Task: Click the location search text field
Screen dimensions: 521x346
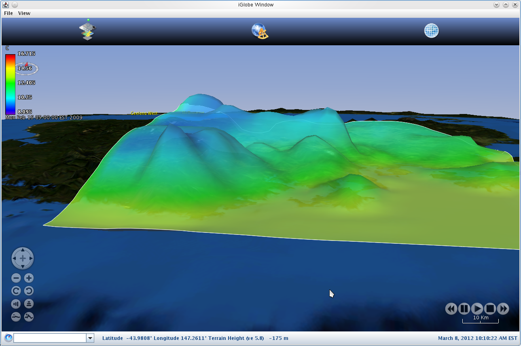Action: coord(50,338)
